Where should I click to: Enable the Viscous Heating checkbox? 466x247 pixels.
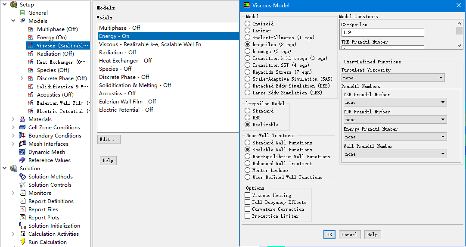[x=247, y=195]
